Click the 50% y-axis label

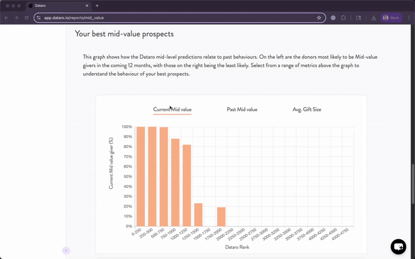pos(128,177)
